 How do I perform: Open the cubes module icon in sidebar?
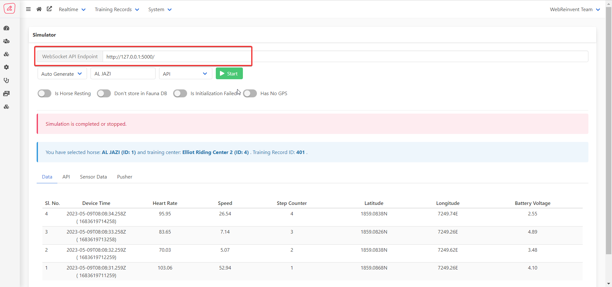click(x=6, y=54)
